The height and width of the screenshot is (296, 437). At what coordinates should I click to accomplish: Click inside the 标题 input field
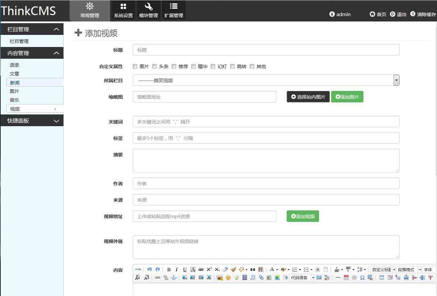click(x=266, y=50)
